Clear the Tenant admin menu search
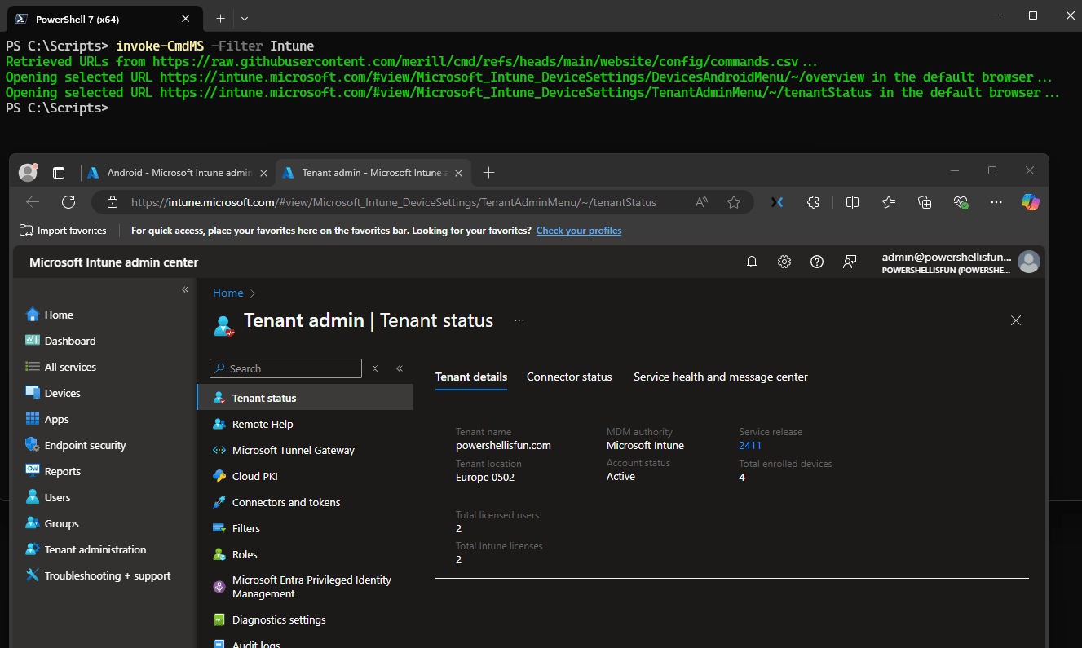This screenshot has height=648, width=1082. pos(375,368)
